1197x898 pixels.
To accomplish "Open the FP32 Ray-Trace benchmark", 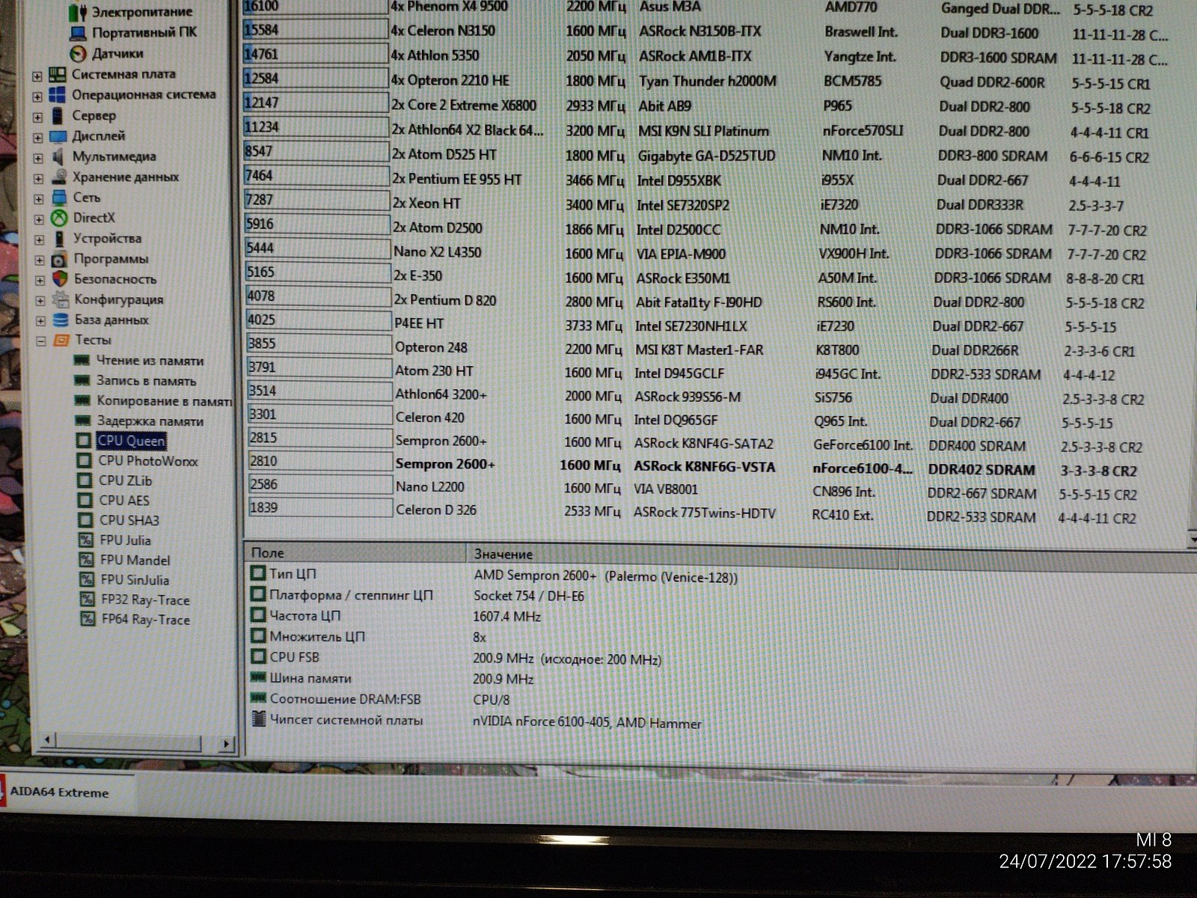I will click(146, 600).
